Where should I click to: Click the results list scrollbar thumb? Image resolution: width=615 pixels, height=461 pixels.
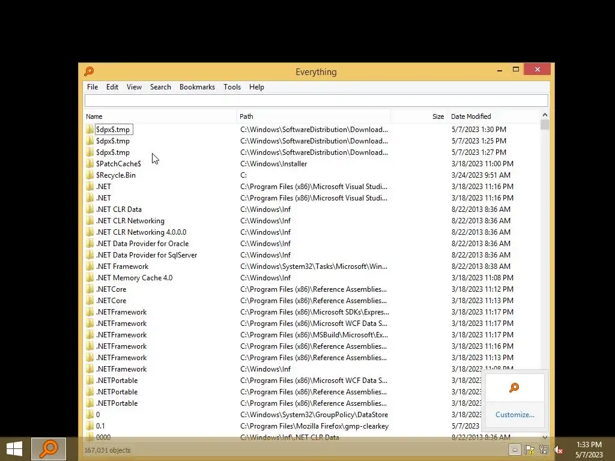coord(544,125)
